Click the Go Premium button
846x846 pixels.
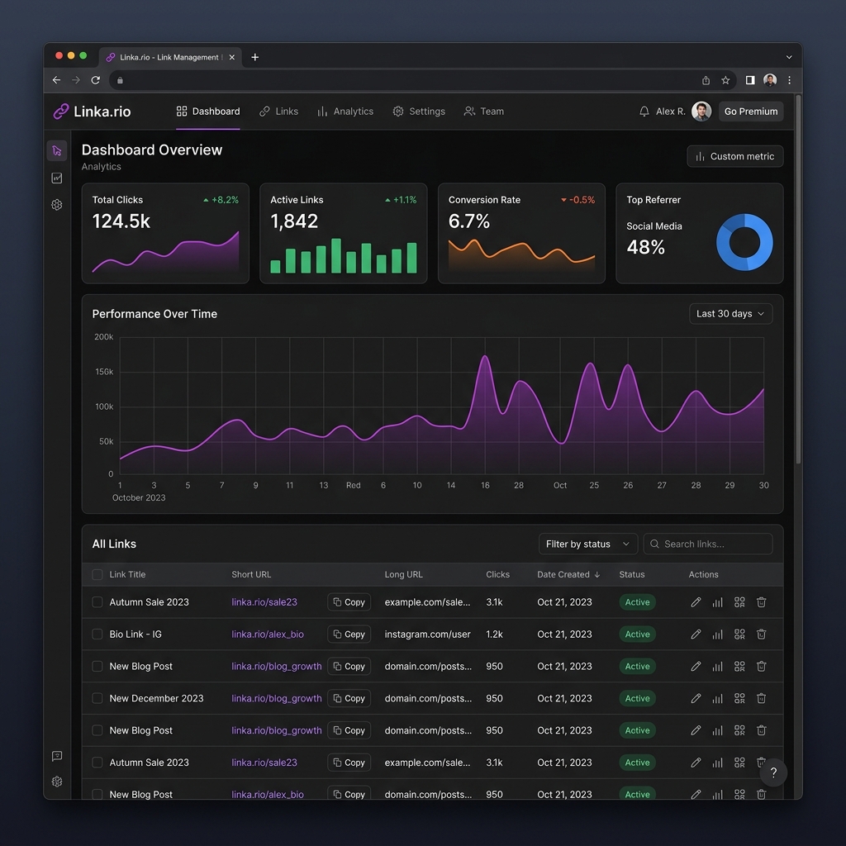pos(750,112)
